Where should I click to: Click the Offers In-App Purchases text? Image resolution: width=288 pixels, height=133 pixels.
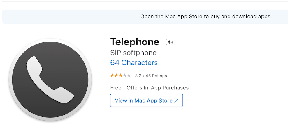[x=158, y=88]
